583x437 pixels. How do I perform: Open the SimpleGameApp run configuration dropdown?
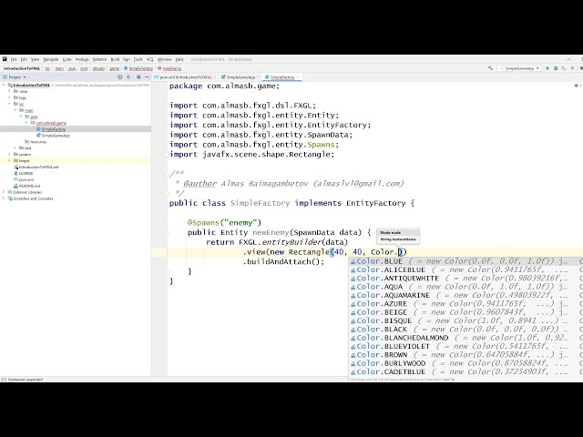click(520, 68)
